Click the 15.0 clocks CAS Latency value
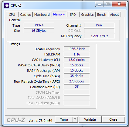Image resolution: width=129 pixels, height=127 pixels. coord(77,60)
